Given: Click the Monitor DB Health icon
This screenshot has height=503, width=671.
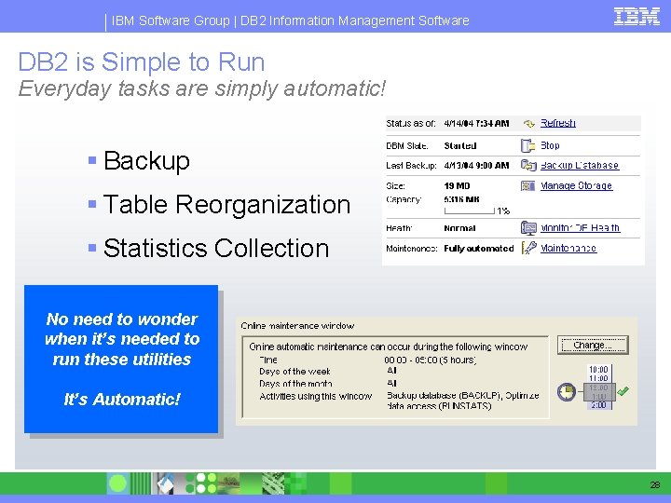Looking at the screenshot, I should 528,227.
